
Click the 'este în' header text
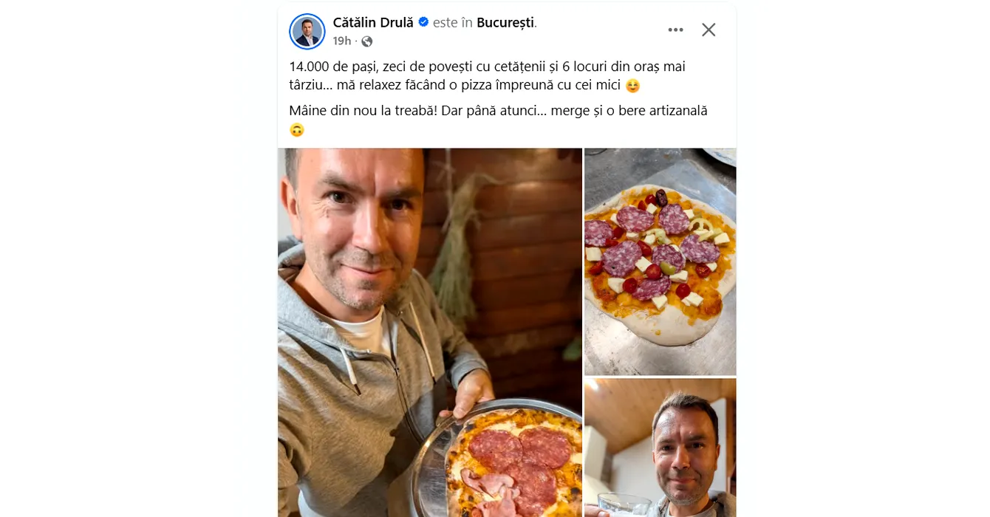coord(452,22)
